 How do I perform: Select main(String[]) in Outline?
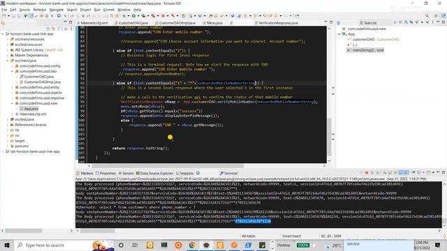point(368,50)
